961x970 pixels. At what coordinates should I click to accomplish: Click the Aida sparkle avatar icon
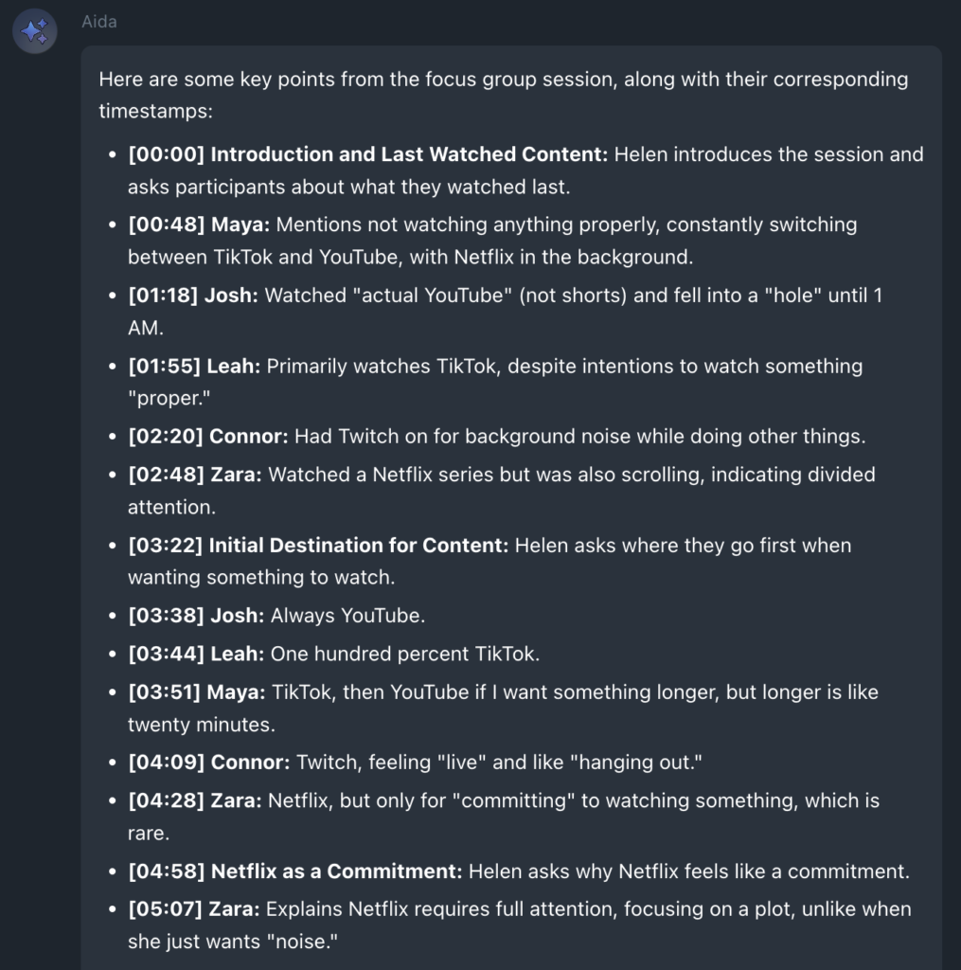click(34, 32)
